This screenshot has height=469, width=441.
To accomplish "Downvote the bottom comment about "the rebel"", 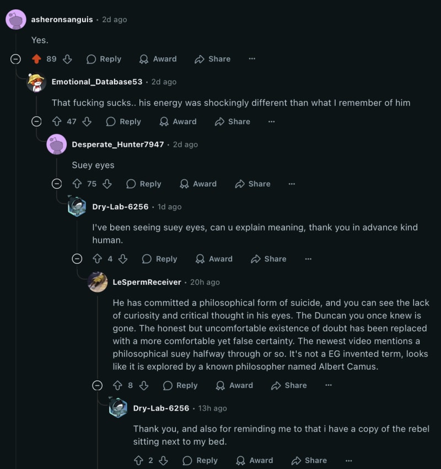I will coord(163,460).
